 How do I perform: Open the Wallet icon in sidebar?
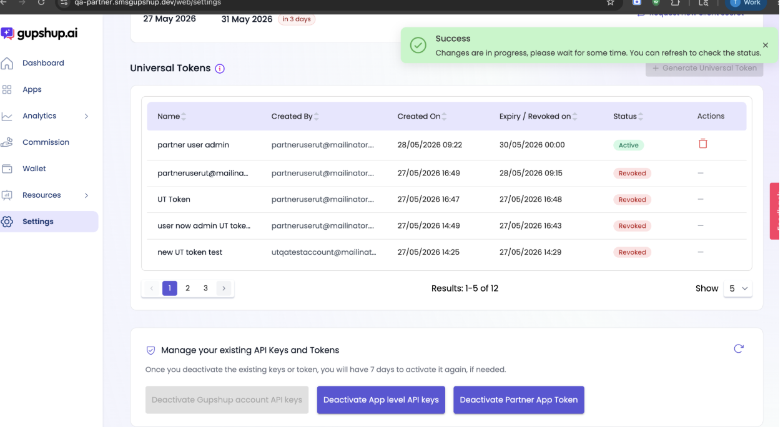pos(7,169)
